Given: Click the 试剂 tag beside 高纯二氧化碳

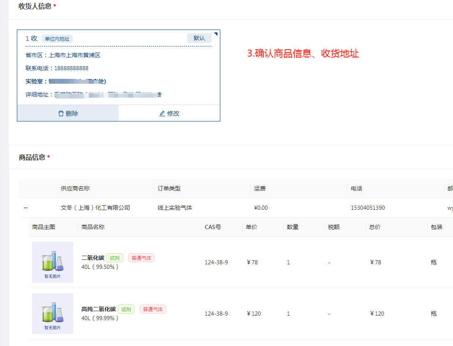Looking at the screenshot, I should [x=126, y=309].
